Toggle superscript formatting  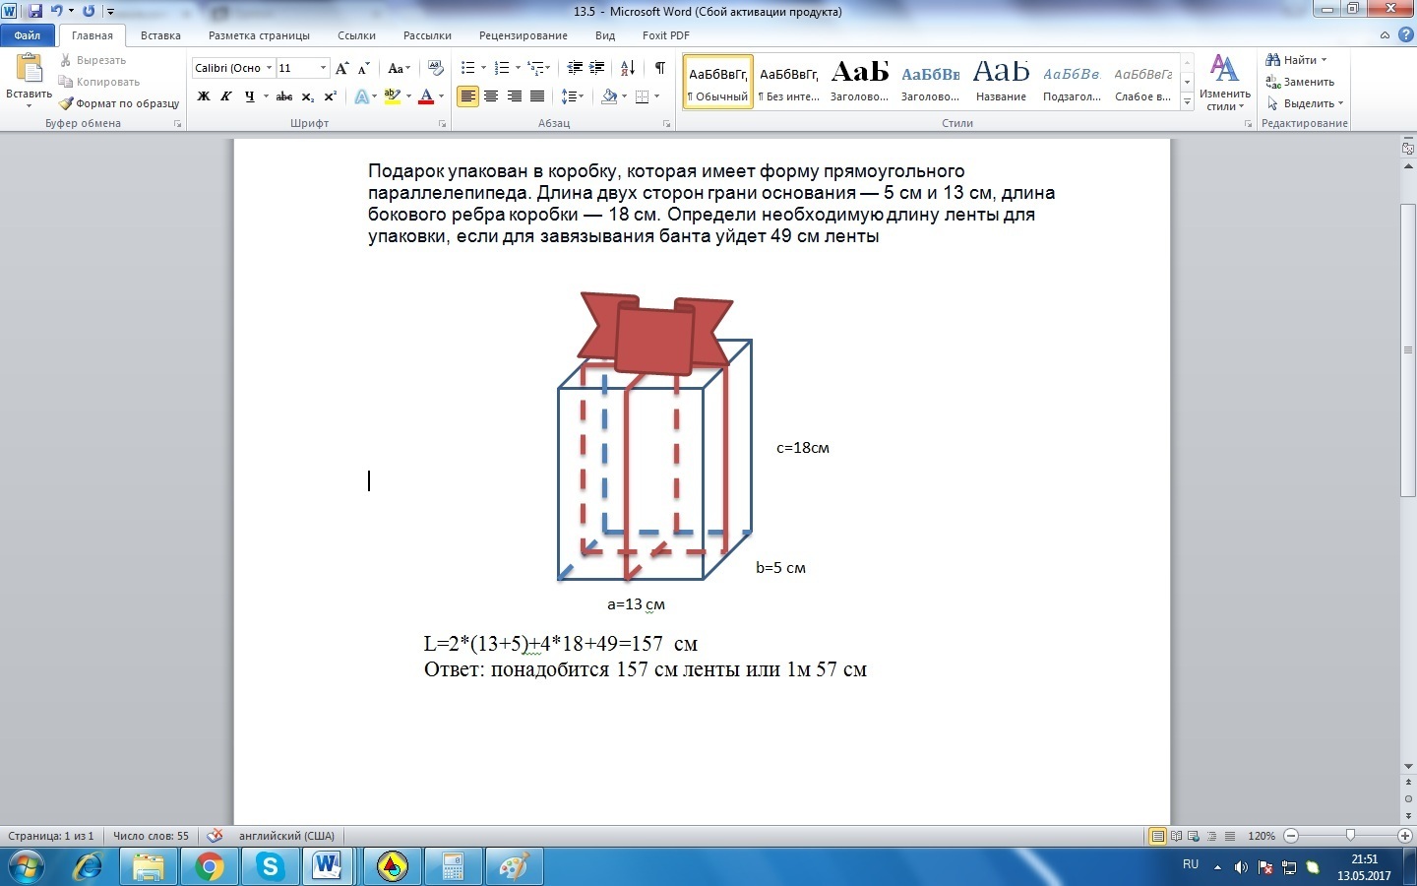point(330,96)
